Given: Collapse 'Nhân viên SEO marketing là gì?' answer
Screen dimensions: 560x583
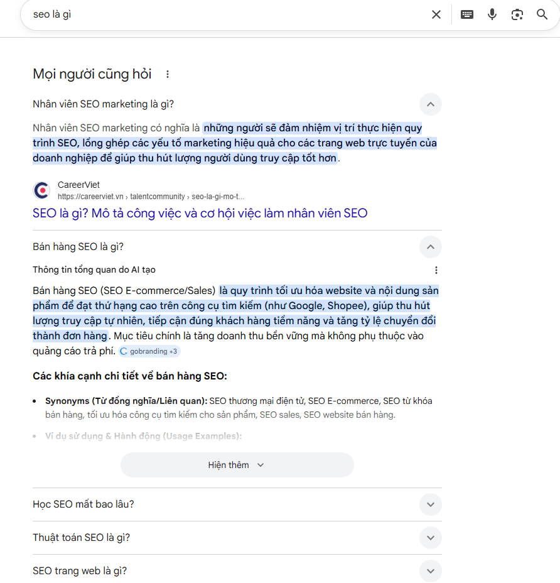Looking at the screenshot, I should click(430, 104).
